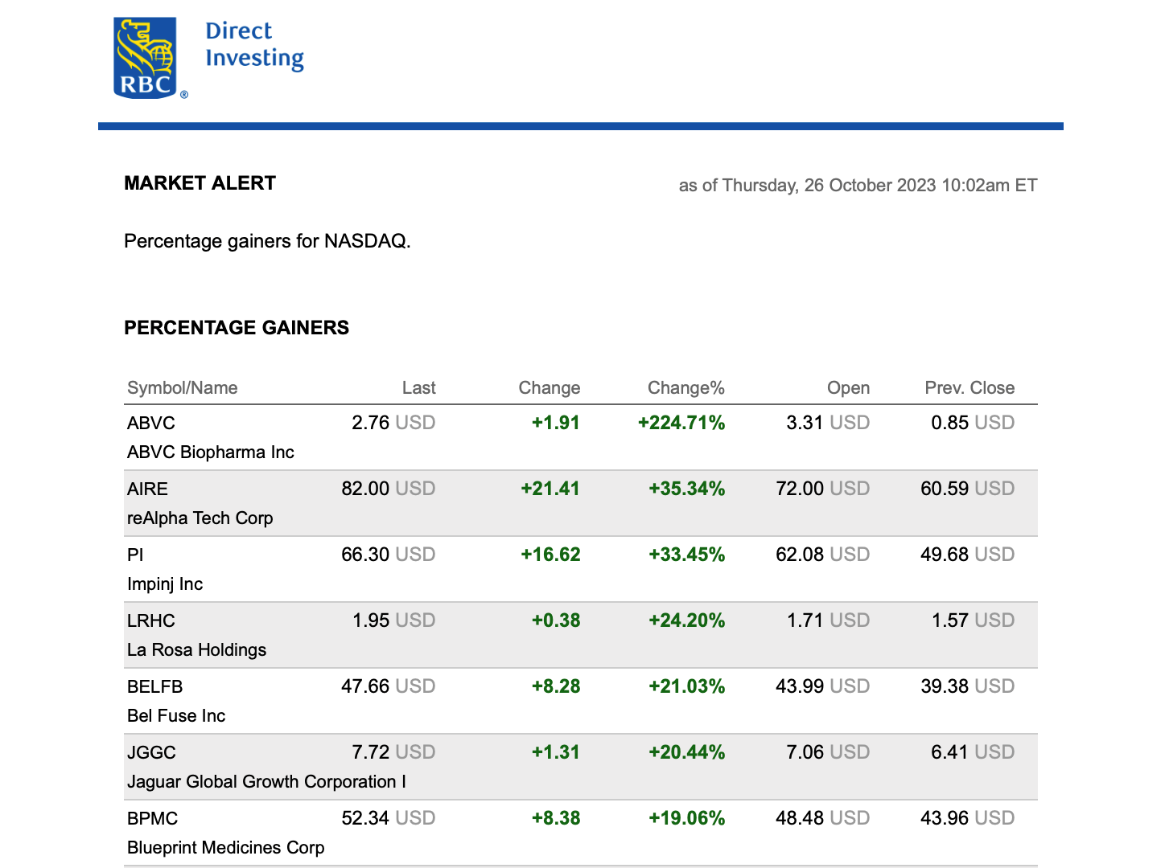Click Blueprint Medicines Corp company name
This screenshot has height=868, width=1165.
(x=226, y=848)
